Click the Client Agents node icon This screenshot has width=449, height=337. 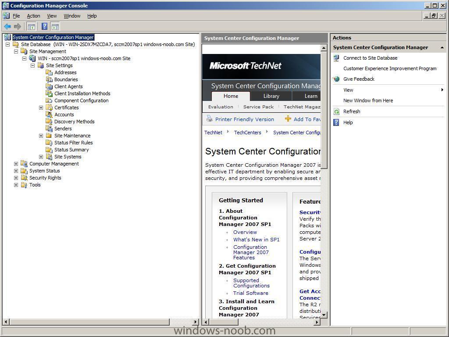tap(49, 86)
